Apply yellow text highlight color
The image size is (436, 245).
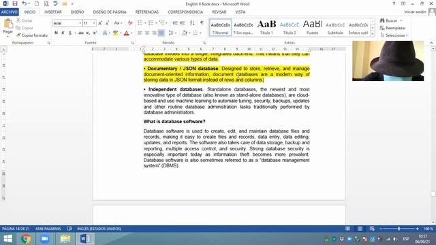[x=115, y=33]
